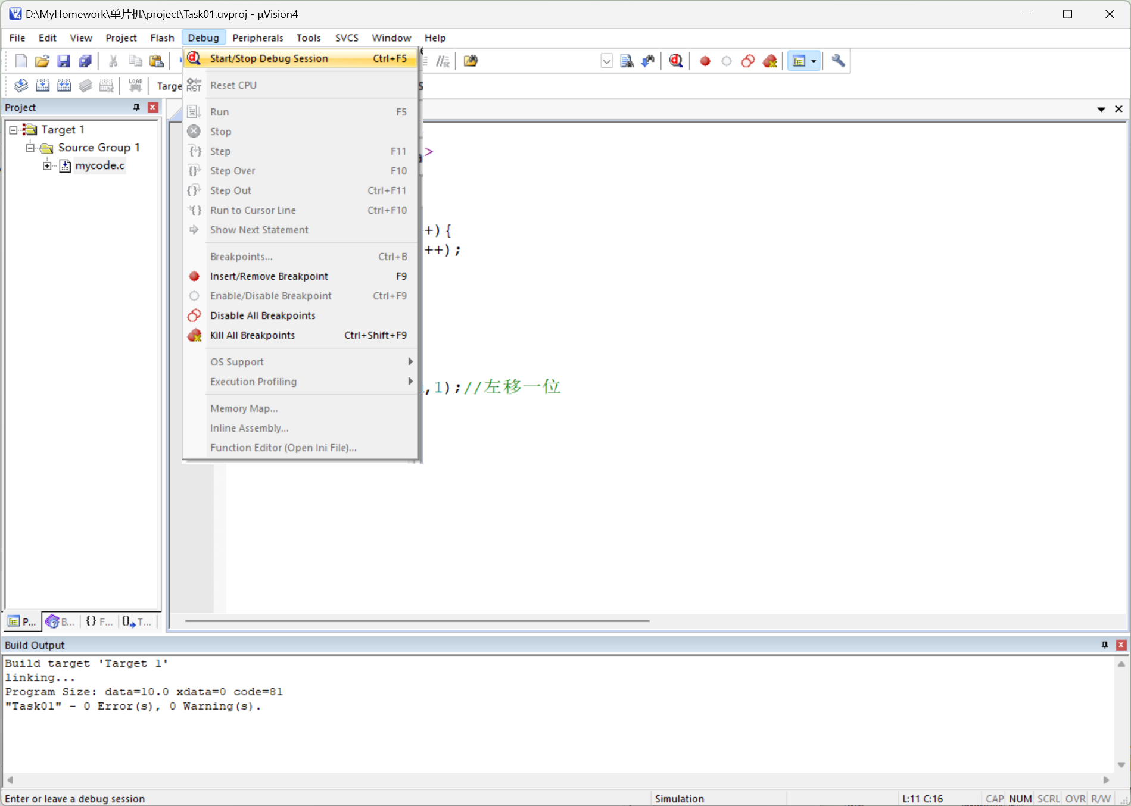Open the find combo box dropdown
Image resolution: width=1131 pixels, height=806 pixels.
click(606, 61)
